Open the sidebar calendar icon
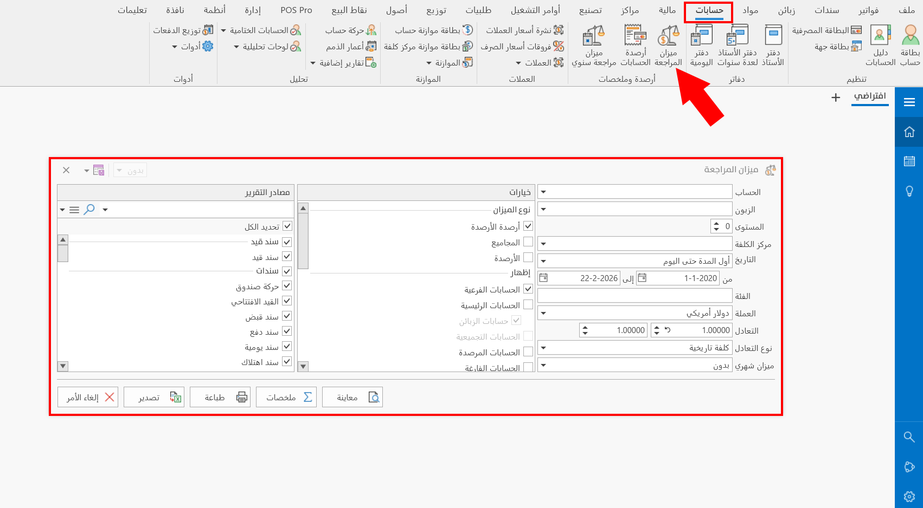923x508 pixels. (909, 161)
